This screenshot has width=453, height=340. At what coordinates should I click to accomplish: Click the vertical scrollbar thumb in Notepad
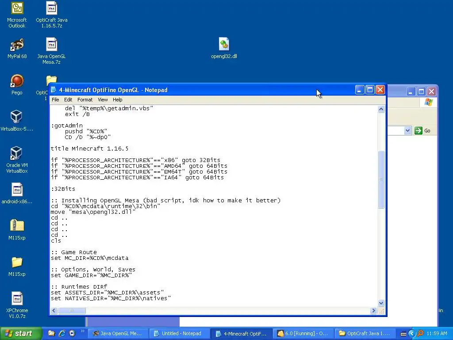pyautogui.click(x=381, y=180)
